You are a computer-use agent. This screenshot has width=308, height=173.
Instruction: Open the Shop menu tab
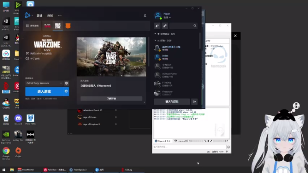pyautogui.click(x=50, y=15)
